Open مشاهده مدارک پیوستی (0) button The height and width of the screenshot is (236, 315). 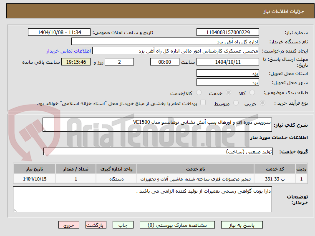click(x=177, y=225)
